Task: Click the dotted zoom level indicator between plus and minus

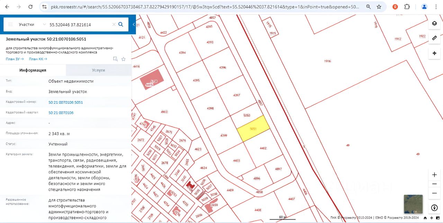Action: (434, 184)
